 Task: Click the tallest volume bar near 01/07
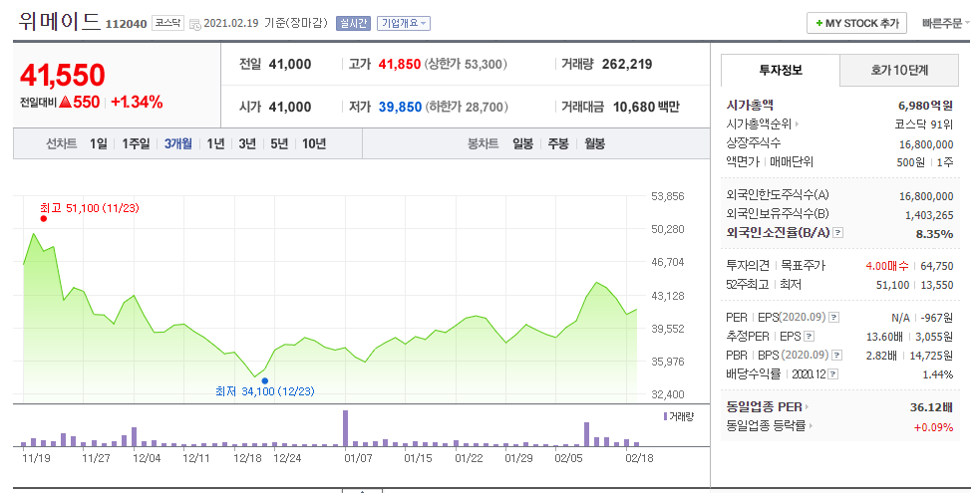point(346,428)
